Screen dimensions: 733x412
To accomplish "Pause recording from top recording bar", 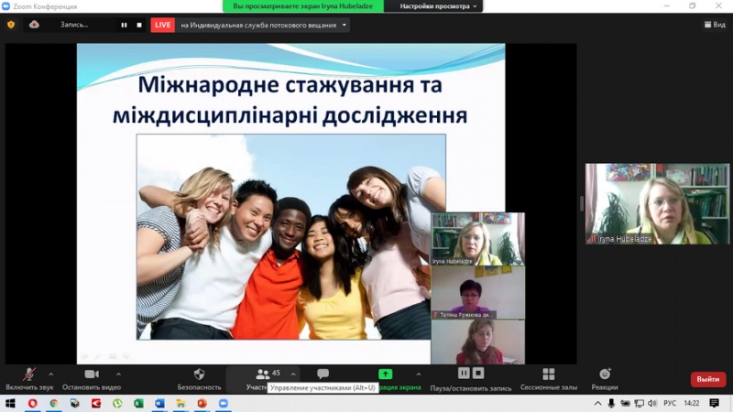I will pos(124,25).
